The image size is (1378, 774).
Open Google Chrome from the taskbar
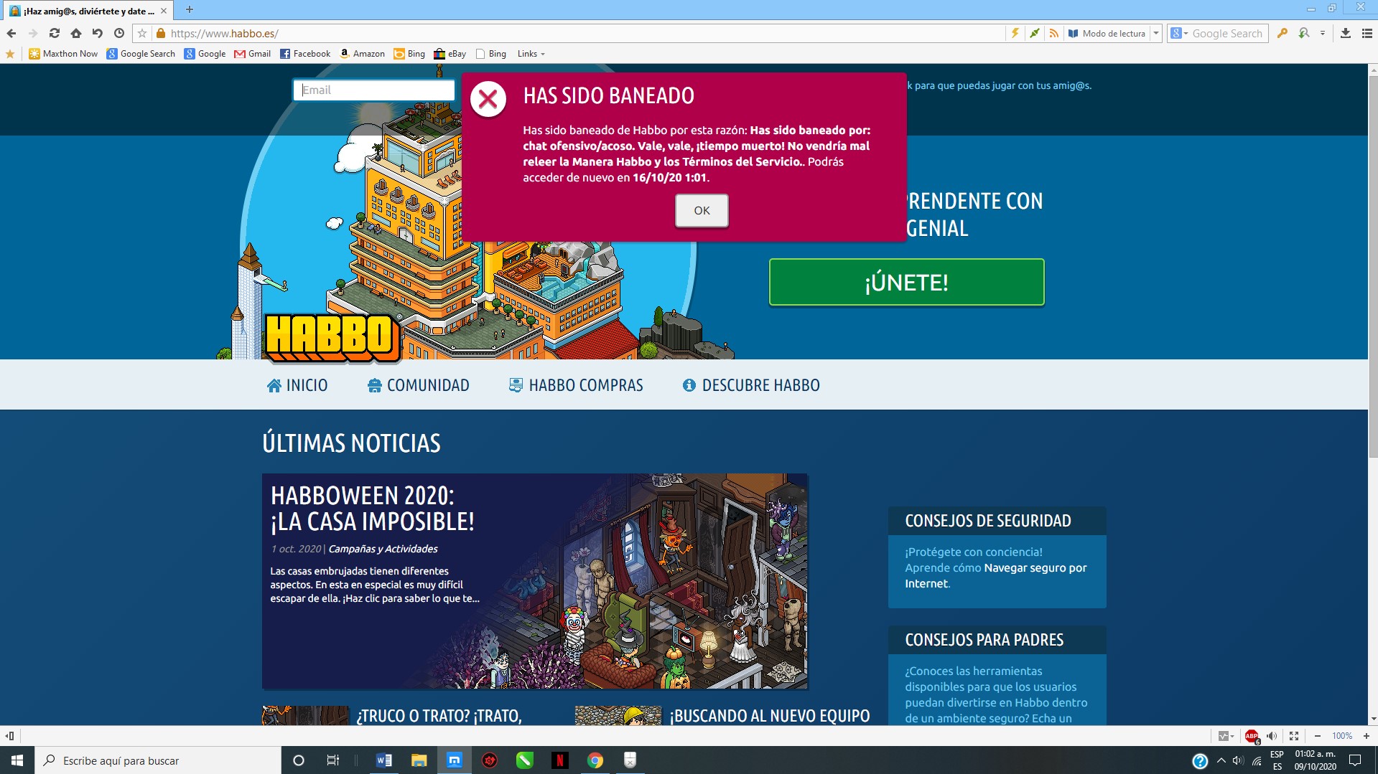click(595, 760)
